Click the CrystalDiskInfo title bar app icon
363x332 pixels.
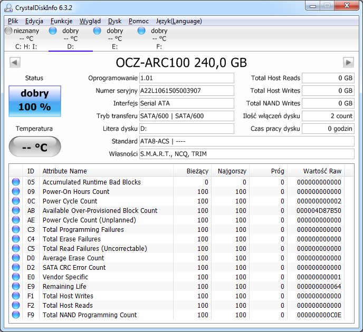coord(8,8)
